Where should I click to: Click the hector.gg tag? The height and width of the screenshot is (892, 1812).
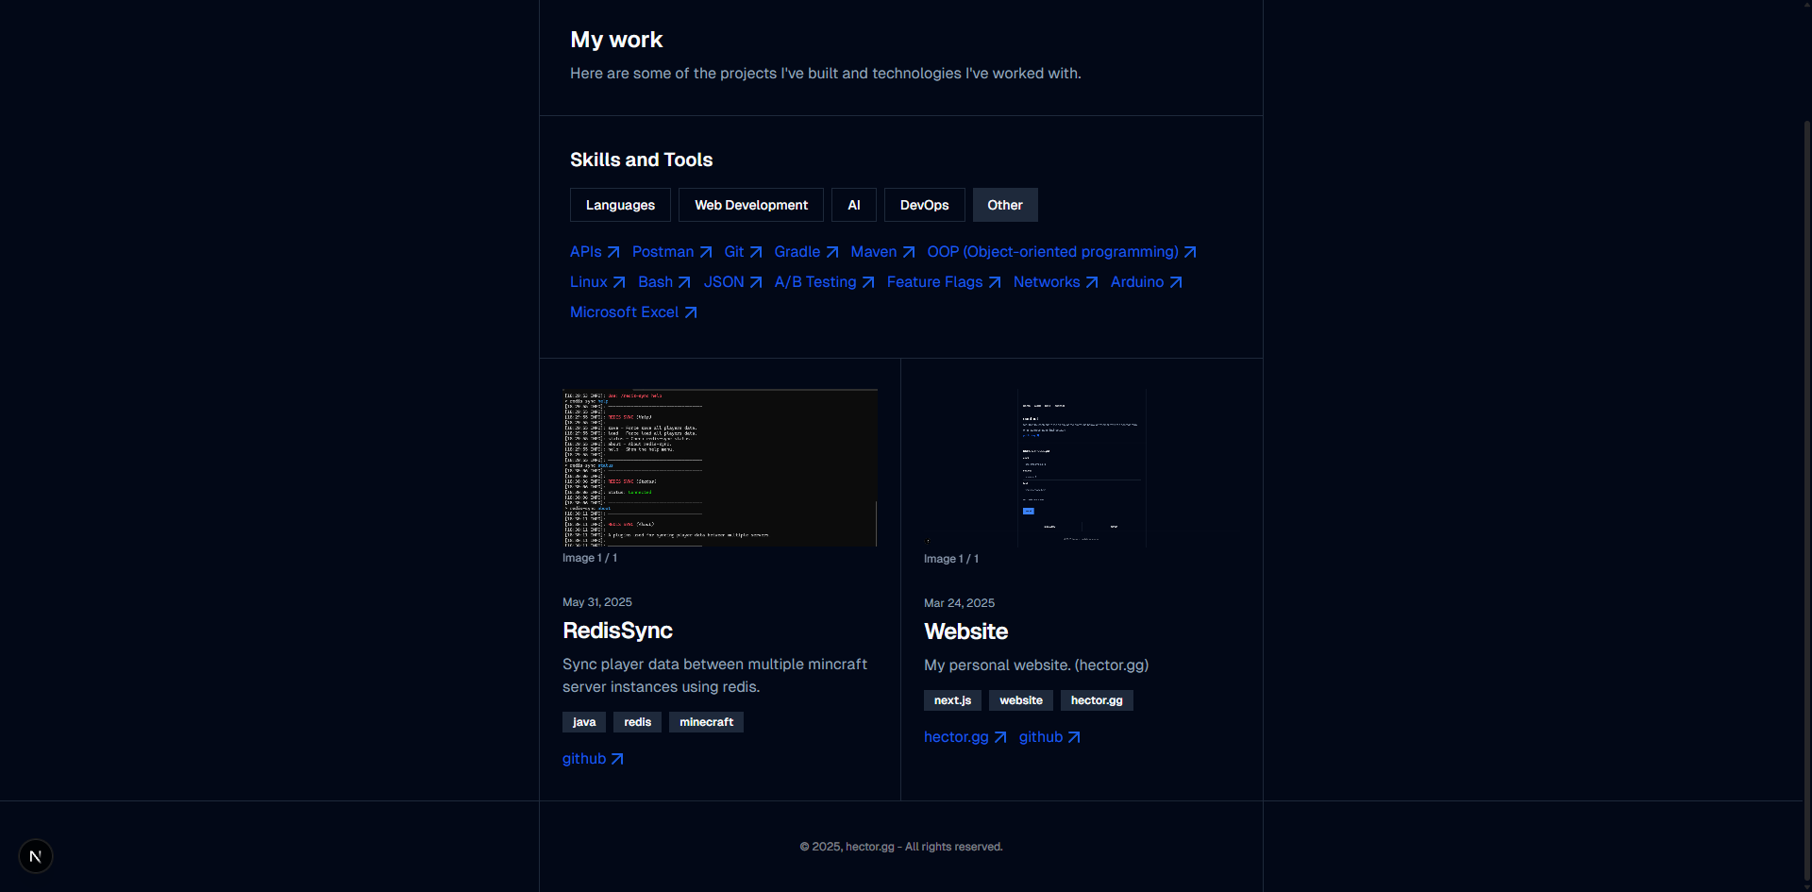click(x=1097, y=700)
